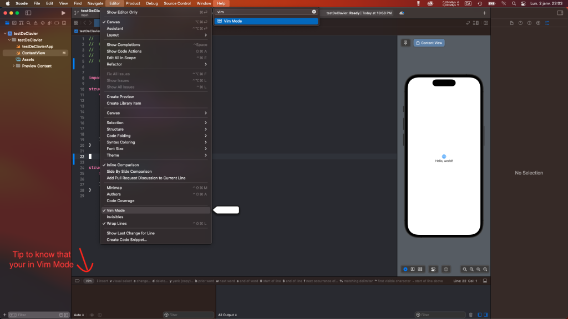
Task: Add editor on right icon
Action: tap(486, 23)
